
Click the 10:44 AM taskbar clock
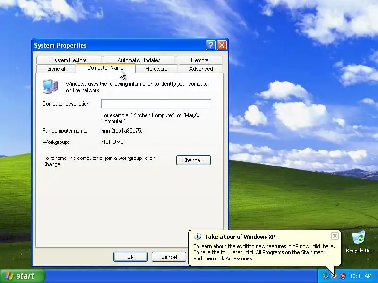[x=361, y=276]
